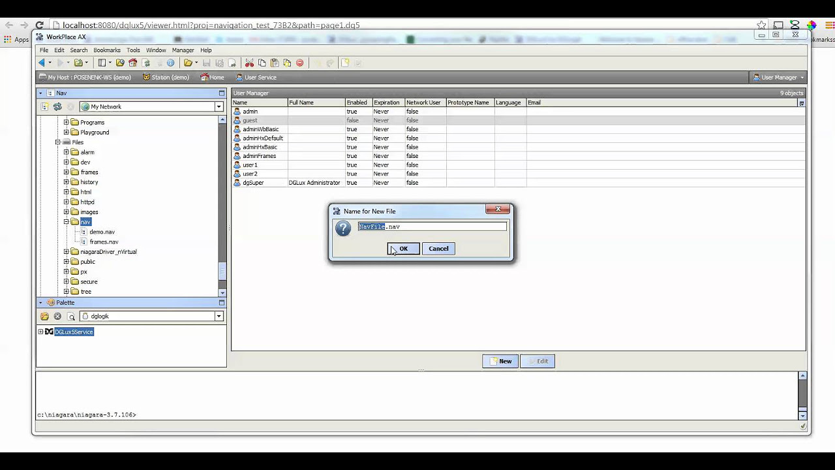
Task: Click the Home icon in the path bar
Action: (205, 77)
